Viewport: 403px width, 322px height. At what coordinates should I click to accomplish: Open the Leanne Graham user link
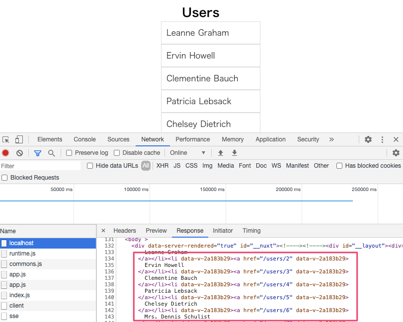(198, 33)
